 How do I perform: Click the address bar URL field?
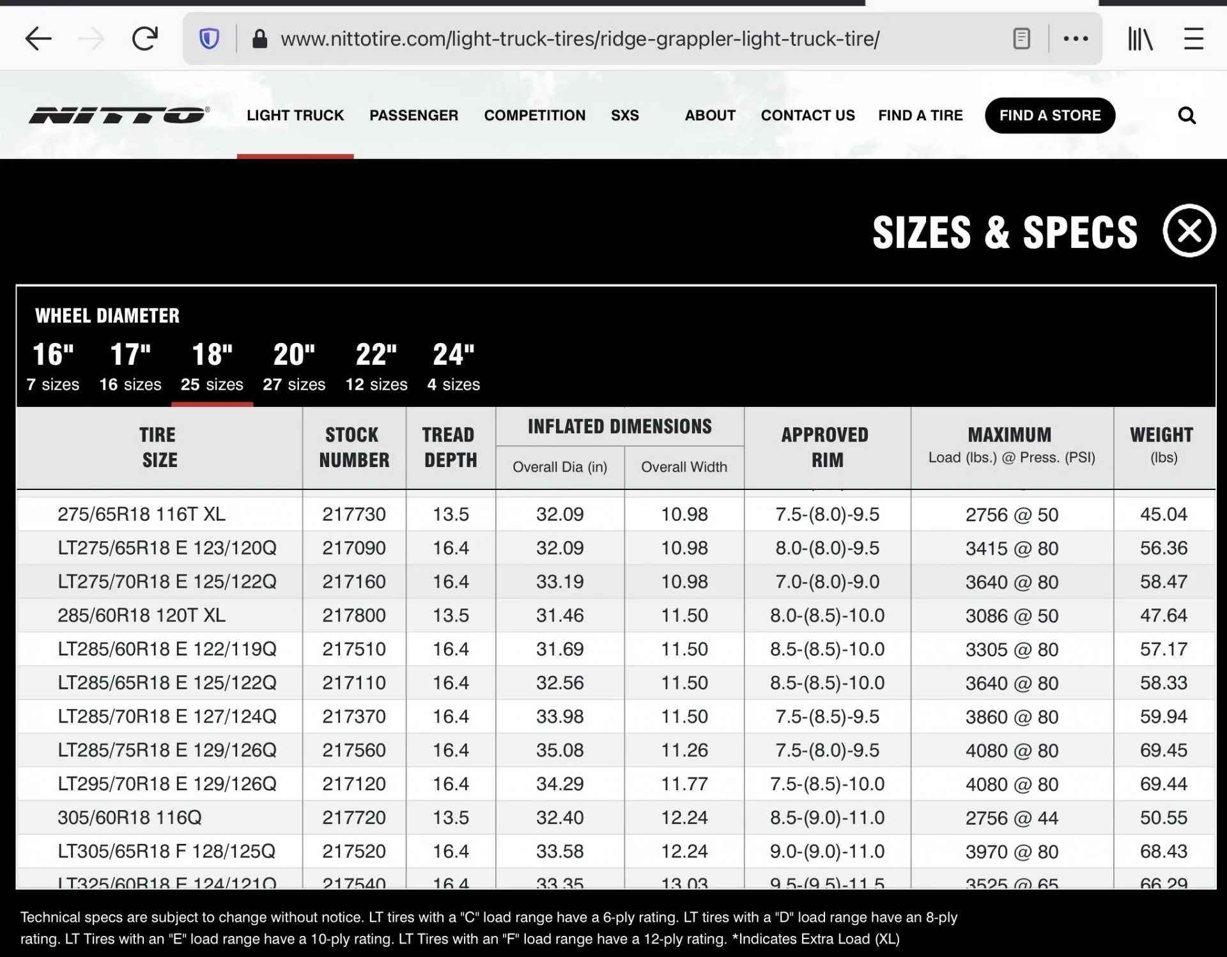tap(579, 39)
